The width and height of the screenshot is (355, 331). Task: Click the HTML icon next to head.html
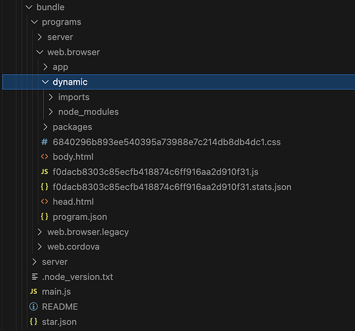tap(44, 201)
